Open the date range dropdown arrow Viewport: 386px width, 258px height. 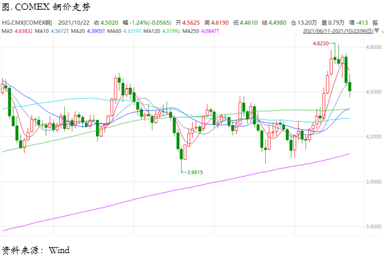(x=376, y=31)
